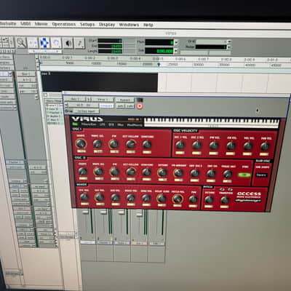Image resolution: width=291 pixels, height=291 pixels.
Task: Toggle the compare button in plugin header
Action: [106, 105]
